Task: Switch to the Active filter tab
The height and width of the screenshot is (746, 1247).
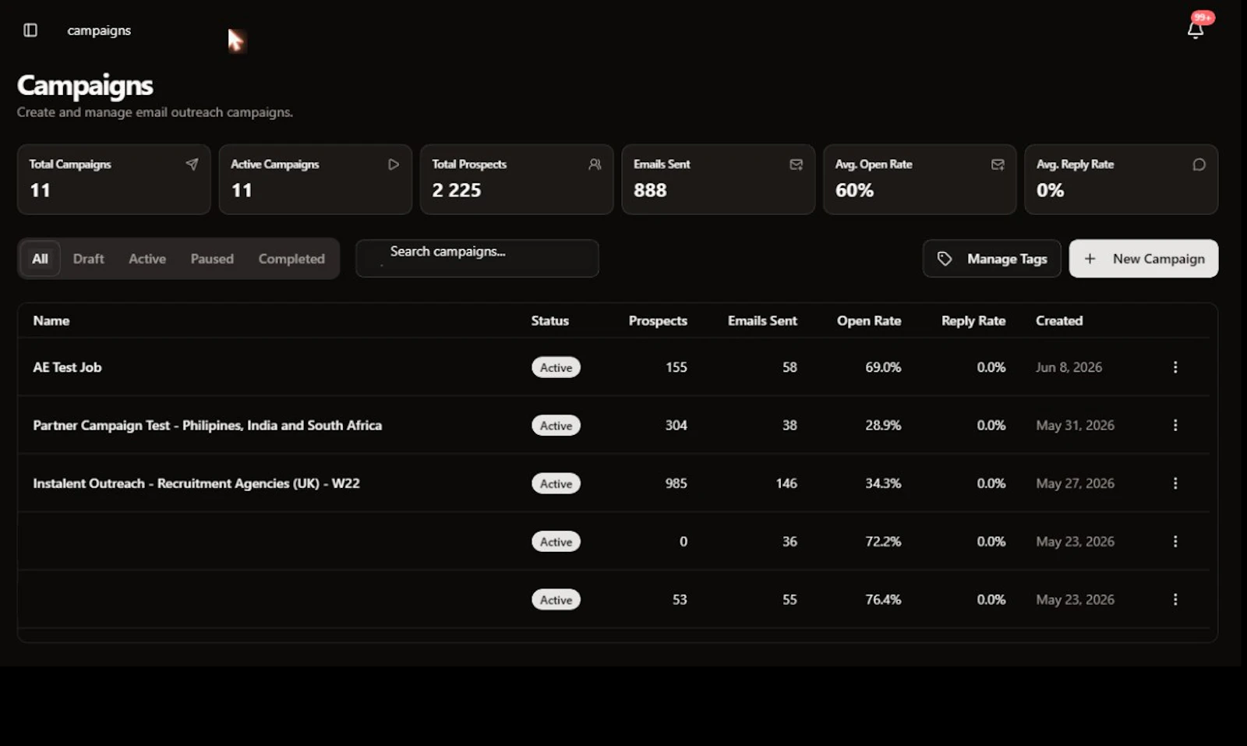Action: tap(147, 259)
